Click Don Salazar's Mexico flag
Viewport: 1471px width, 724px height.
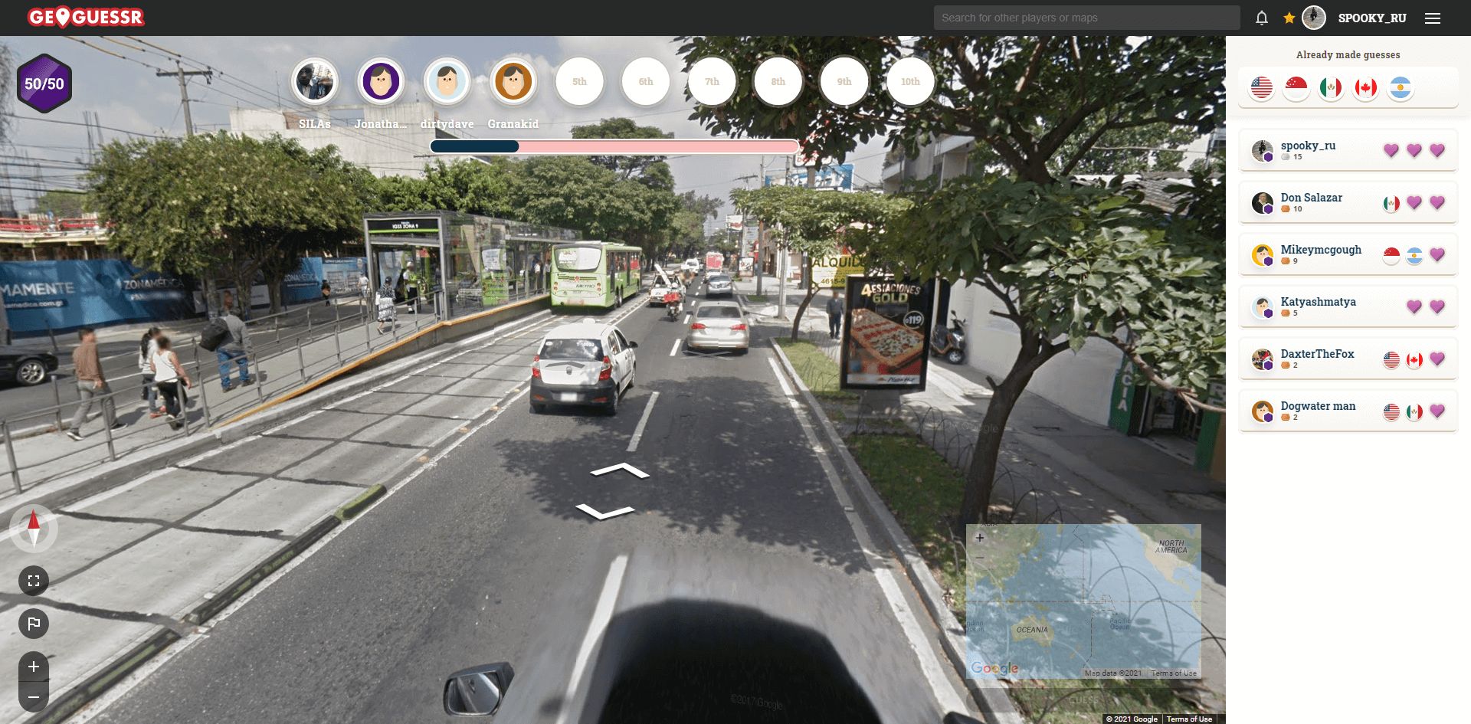pos(1391,203)
